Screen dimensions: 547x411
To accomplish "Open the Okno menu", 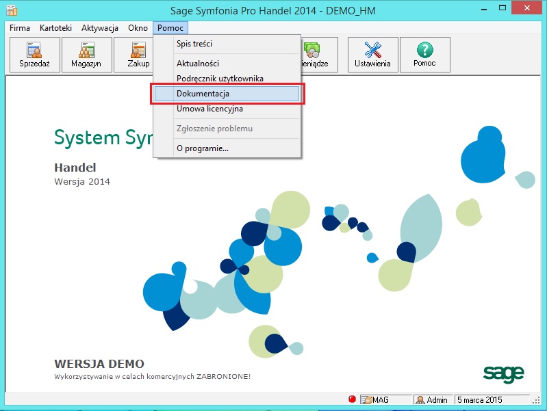I will click(x=138, y=28).
